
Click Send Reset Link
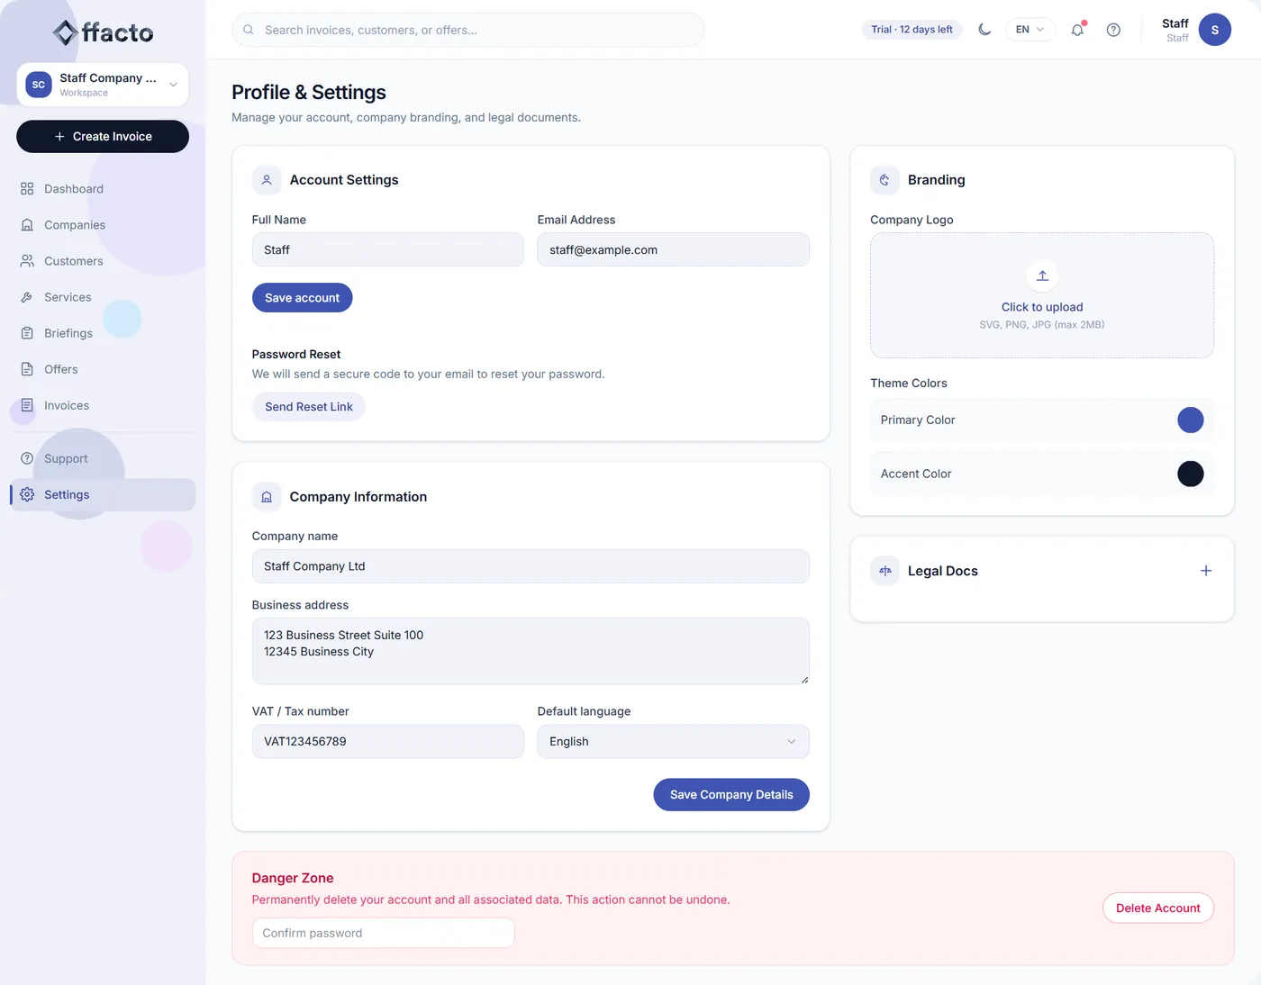point(309,407)
